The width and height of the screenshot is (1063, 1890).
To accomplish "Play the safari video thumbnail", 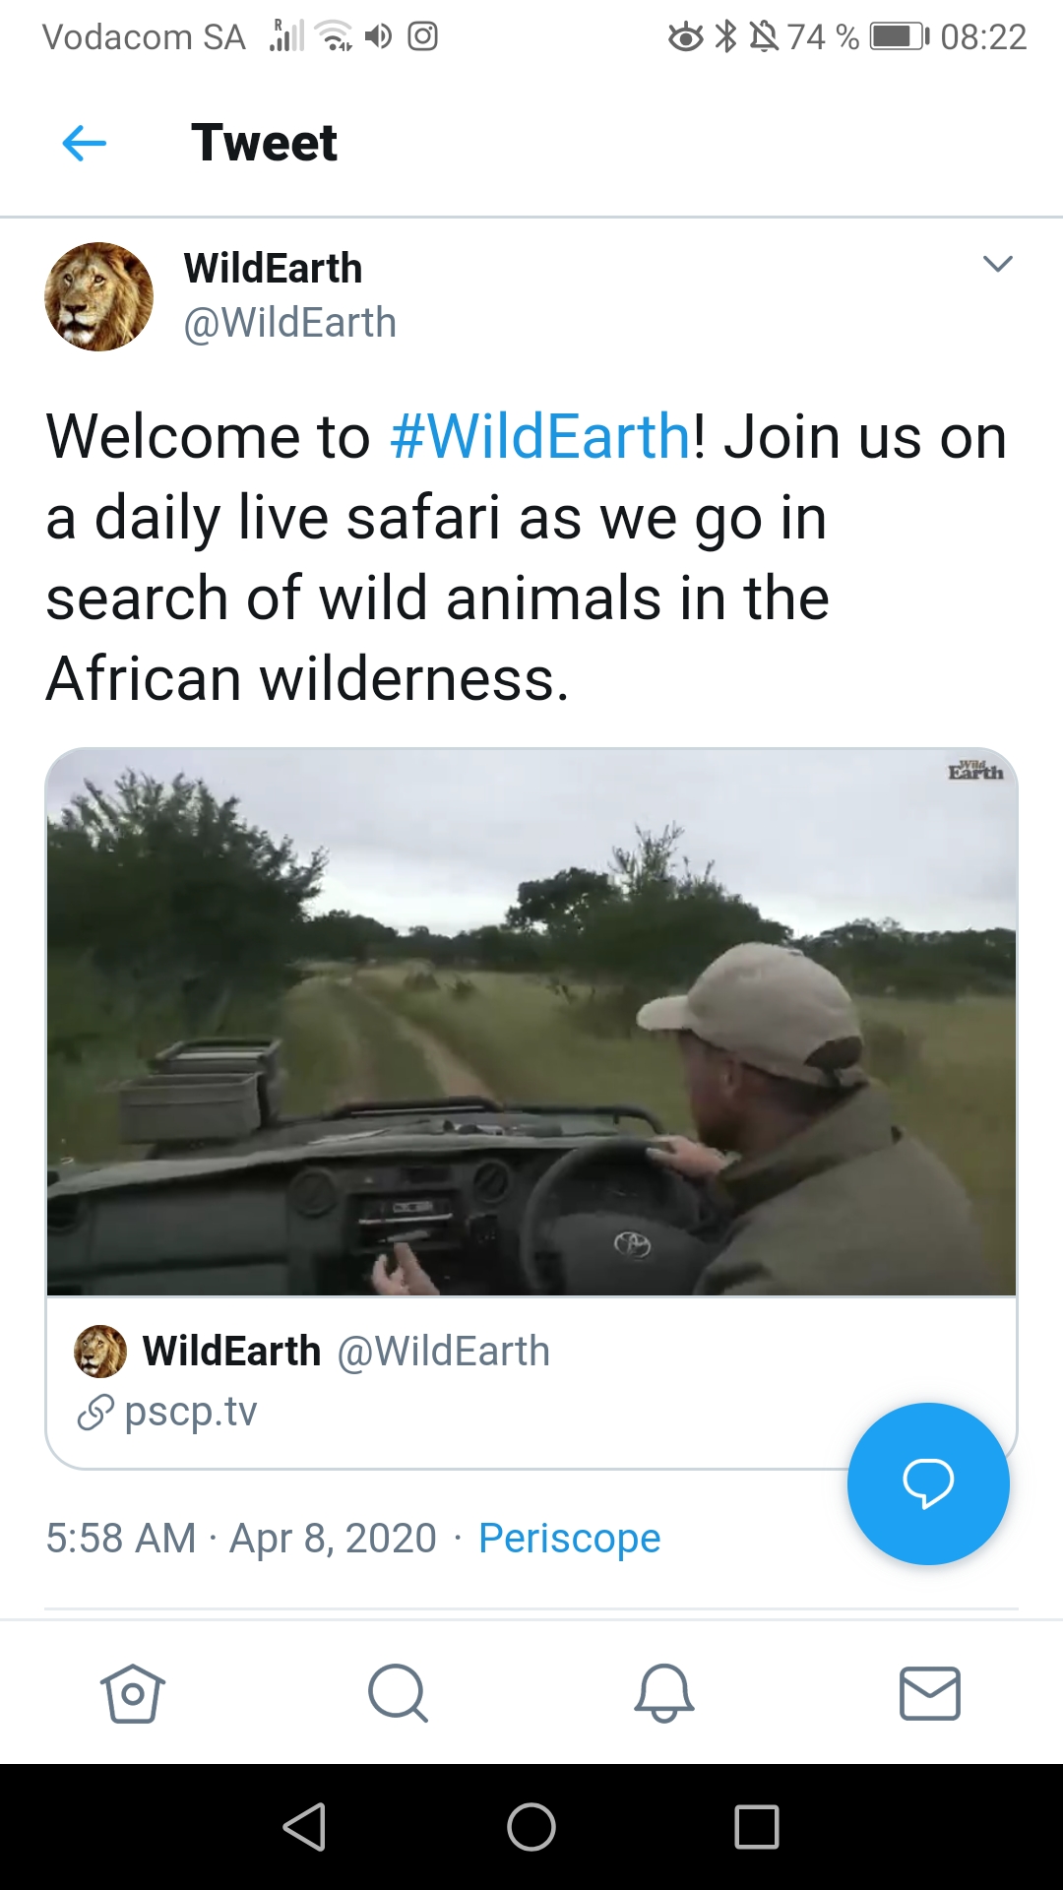I will pos(531,1022).
